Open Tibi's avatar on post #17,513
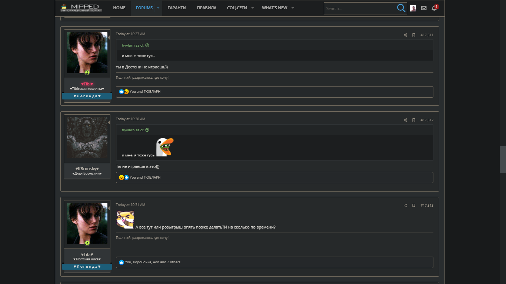Viewport: 506px width, 284px height. (87, 223)
